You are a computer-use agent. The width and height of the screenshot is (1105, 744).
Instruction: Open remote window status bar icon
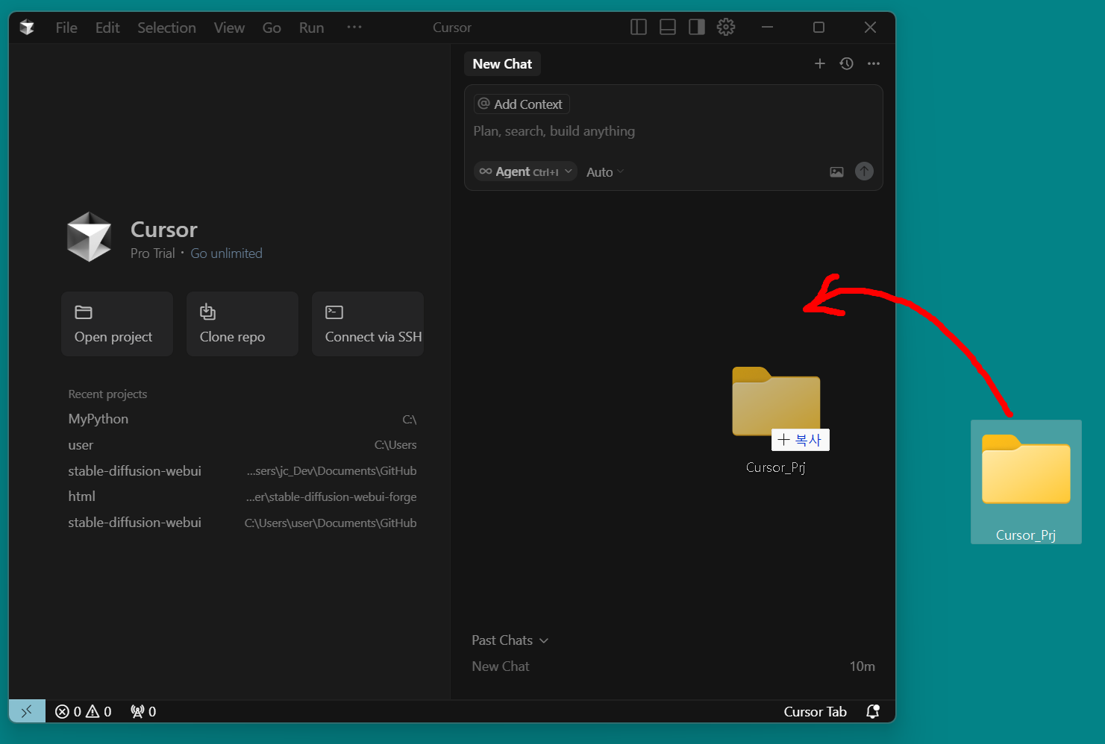pyautogui.click(x=27, y=711)
